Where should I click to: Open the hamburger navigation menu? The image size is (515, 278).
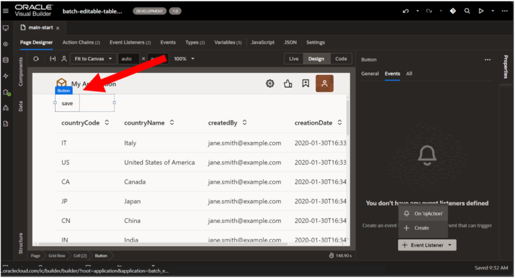(5, 11)
